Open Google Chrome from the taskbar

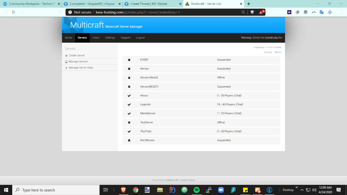pos(136,190)
